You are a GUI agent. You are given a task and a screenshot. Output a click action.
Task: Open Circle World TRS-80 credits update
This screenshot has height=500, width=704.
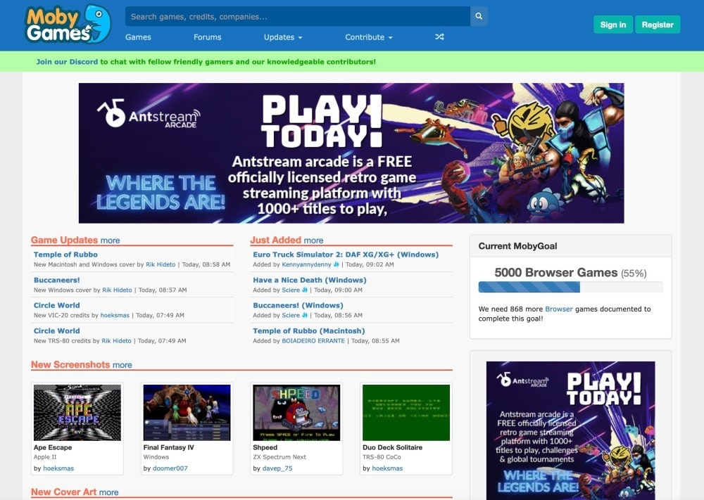pyautogui.click(x=56, y=331)
